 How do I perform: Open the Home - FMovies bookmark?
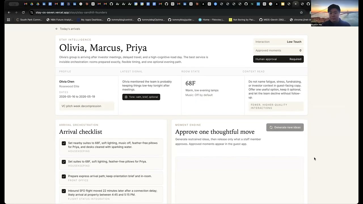pos(211,20)
